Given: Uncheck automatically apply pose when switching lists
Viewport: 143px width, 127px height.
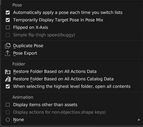Looking at the screenshot, I should (8, 12).
